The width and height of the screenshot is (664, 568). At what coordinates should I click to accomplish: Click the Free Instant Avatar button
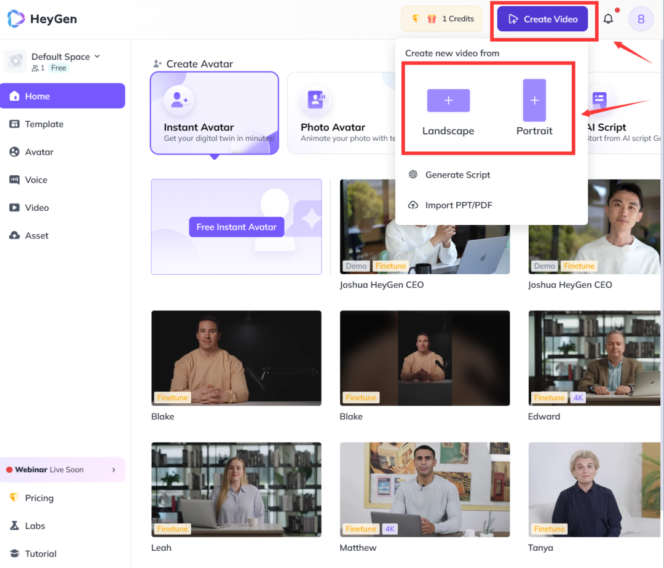(x=236, y=227)
